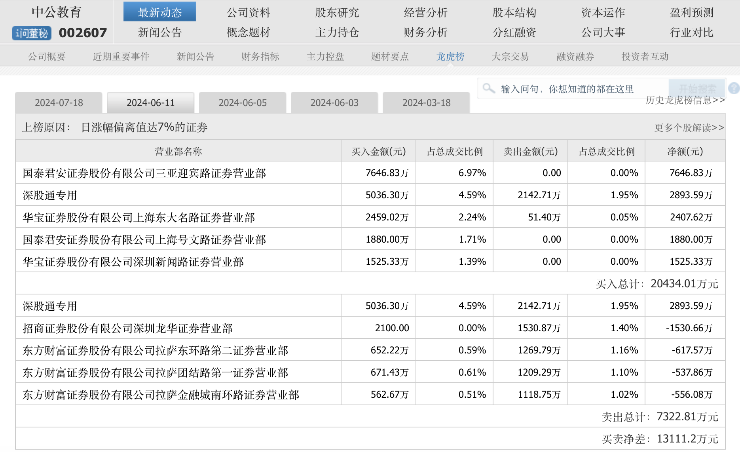Open 盈利预测 in top navigation
Image resolution: width=740 pixels, height=452 pixels.
(x=691, y=12)
